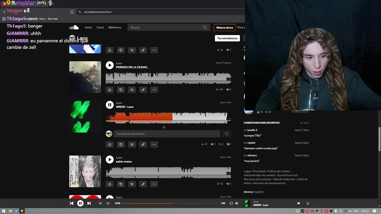Repost the GREEN - Laco track
381x214 pixels.
pyautogui.click(x=132, y=144)
